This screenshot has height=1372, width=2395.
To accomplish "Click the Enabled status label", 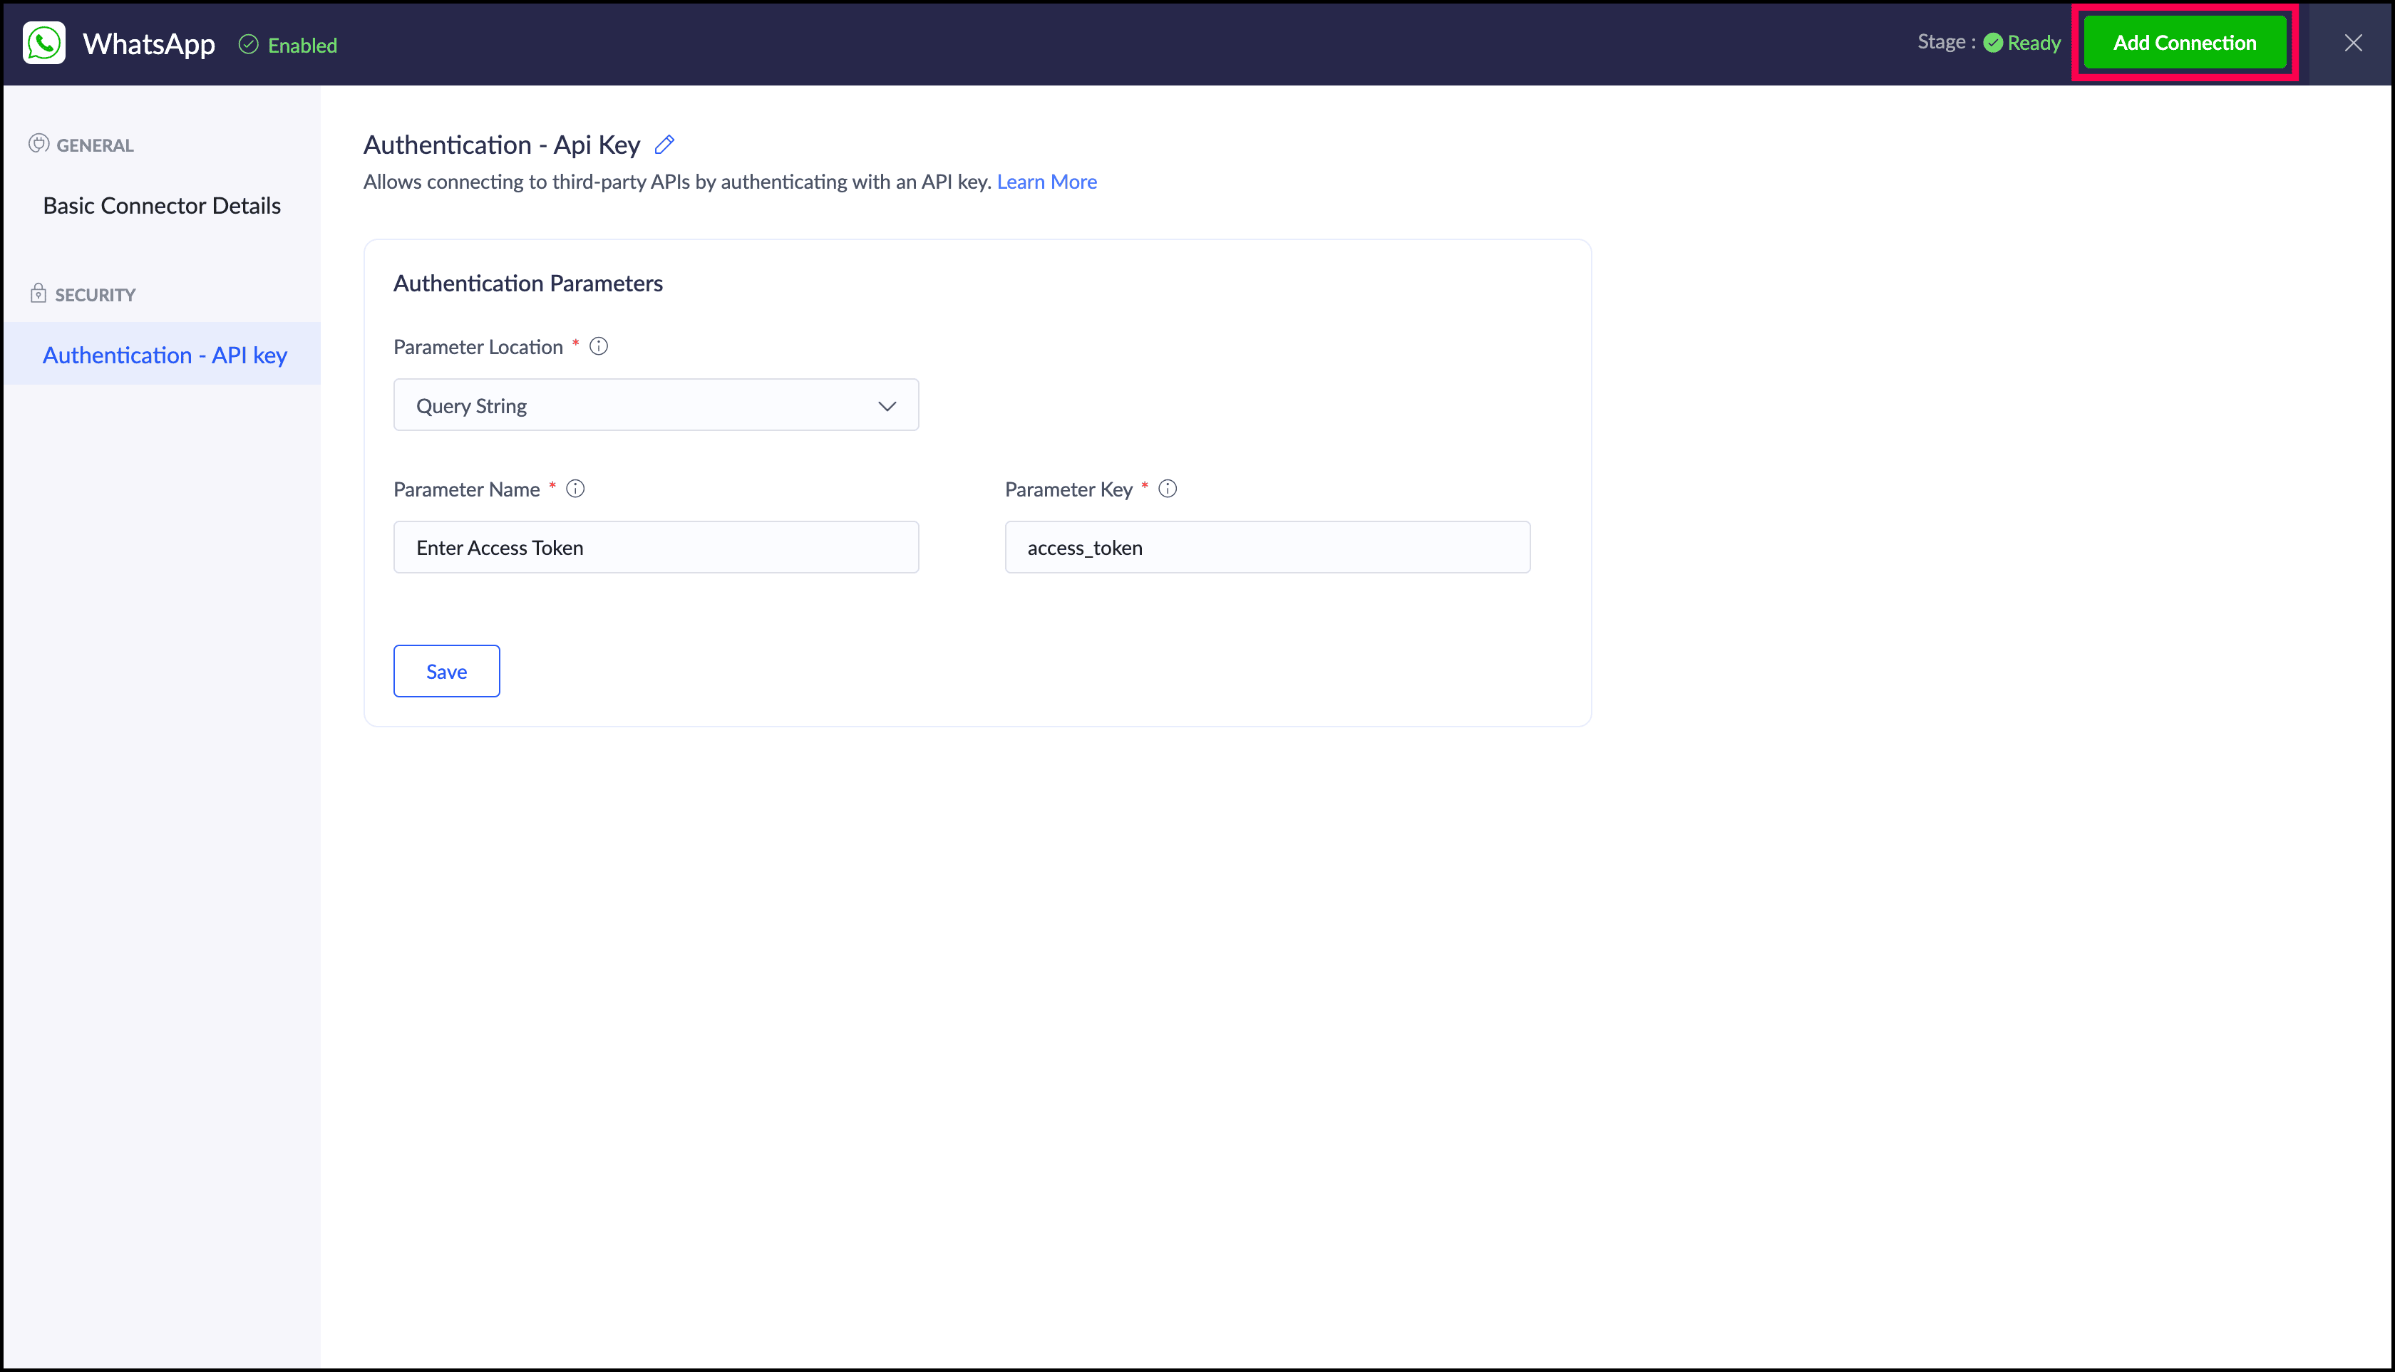I will tap(302, 45).
